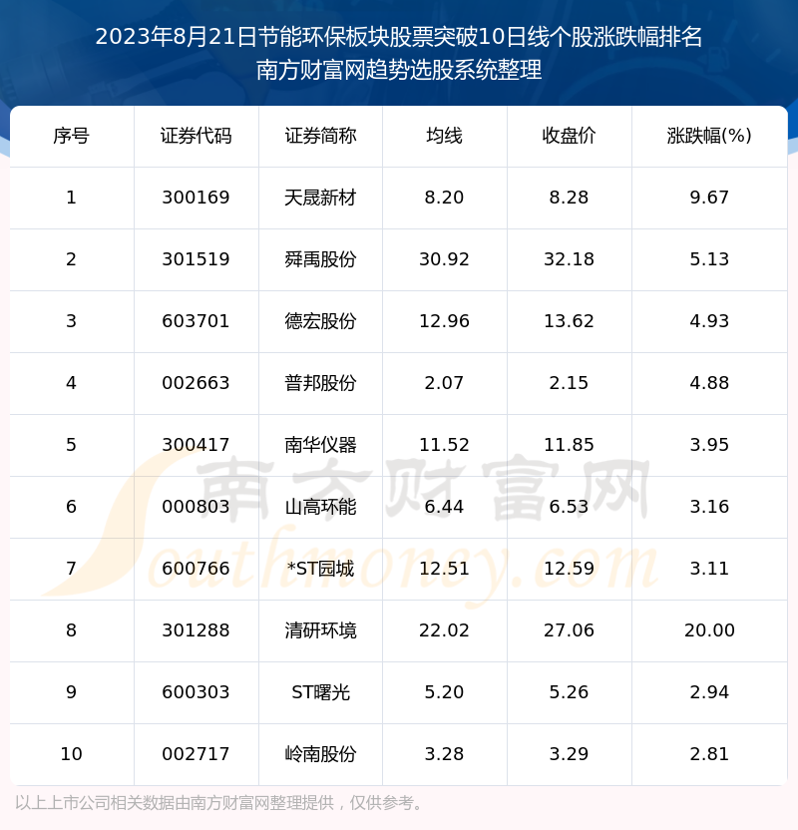Select the 序号 column header
Viewport: 798px width, 830px height.
pyautogui.click(x=72, y=136)
